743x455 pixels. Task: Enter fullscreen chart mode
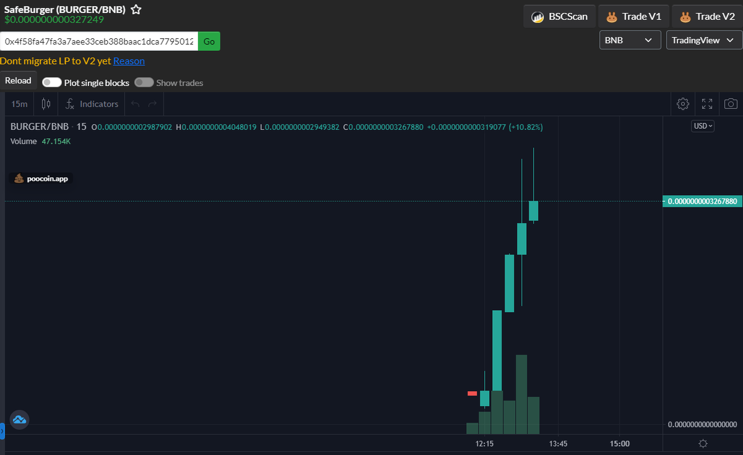click(707, 104)
